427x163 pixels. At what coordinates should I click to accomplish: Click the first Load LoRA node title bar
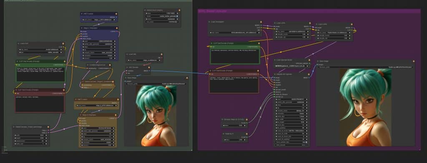[291, 23]
